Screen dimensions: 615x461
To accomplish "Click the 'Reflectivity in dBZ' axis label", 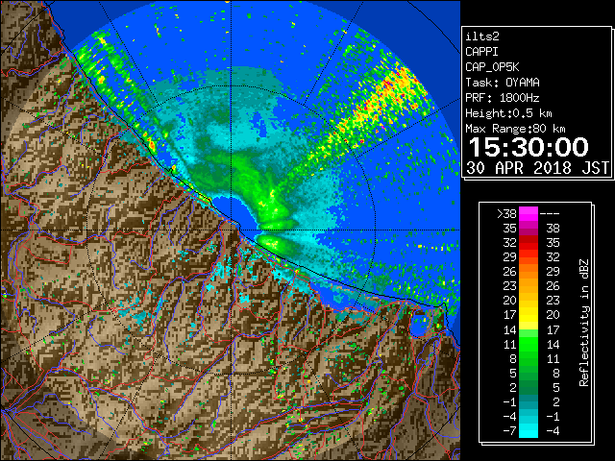I will (x=583, y=323).
